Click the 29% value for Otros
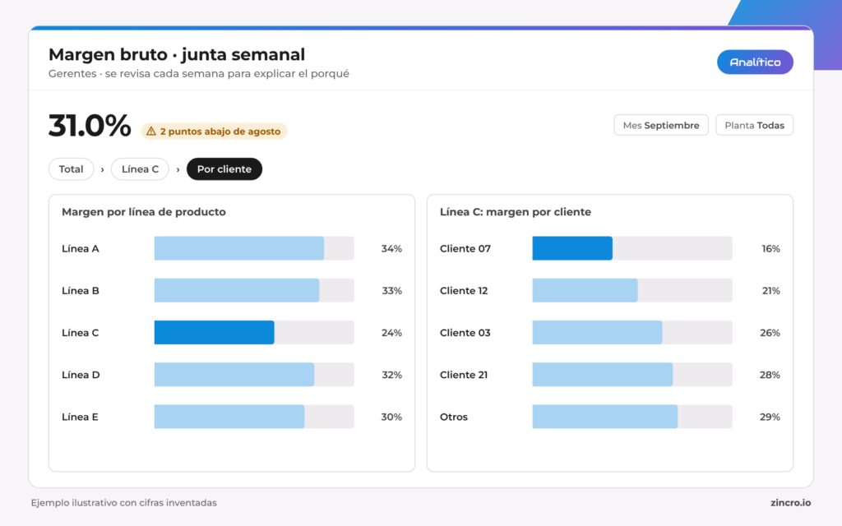Screen dimensions: 842x526 click(770, 417)
